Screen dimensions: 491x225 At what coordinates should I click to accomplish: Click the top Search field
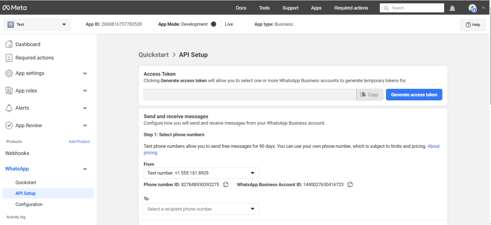416,8
